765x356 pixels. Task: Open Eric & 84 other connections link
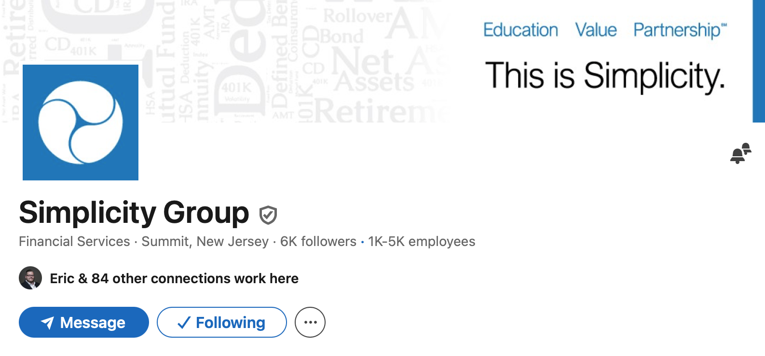(174, 278)
